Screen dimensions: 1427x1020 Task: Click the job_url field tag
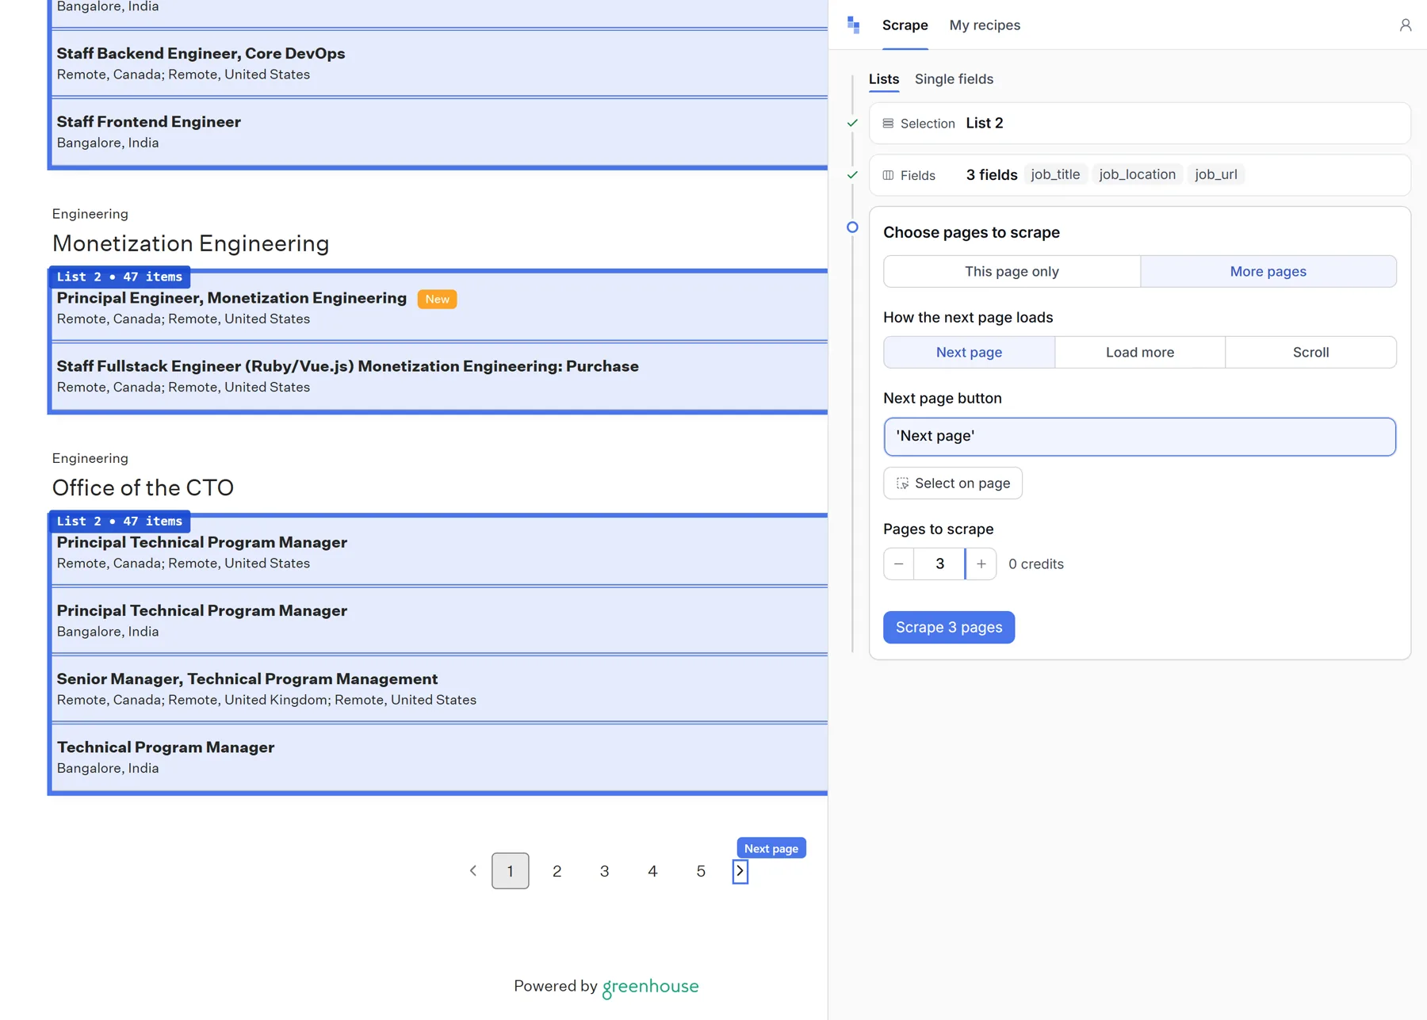[1215, 174]
